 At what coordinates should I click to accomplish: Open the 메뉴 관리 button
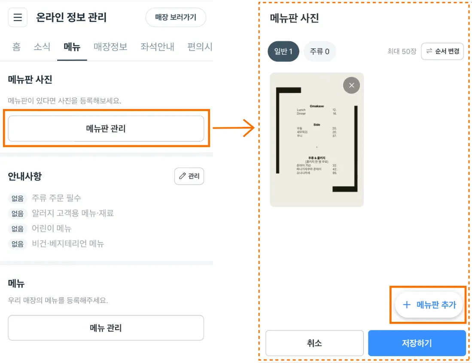click(x=106, y=328)
